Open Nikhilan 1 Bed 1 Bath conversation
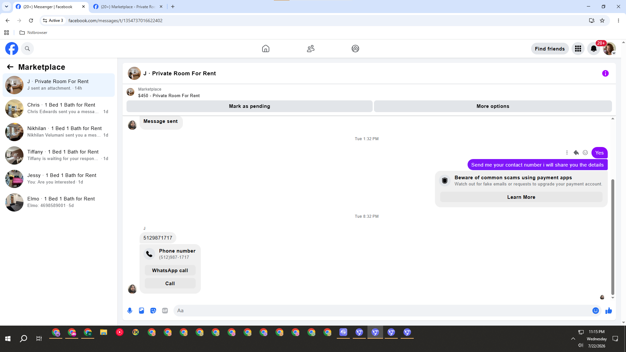Image resolution: width=626 pixels, height=352 pixels. 59,132
